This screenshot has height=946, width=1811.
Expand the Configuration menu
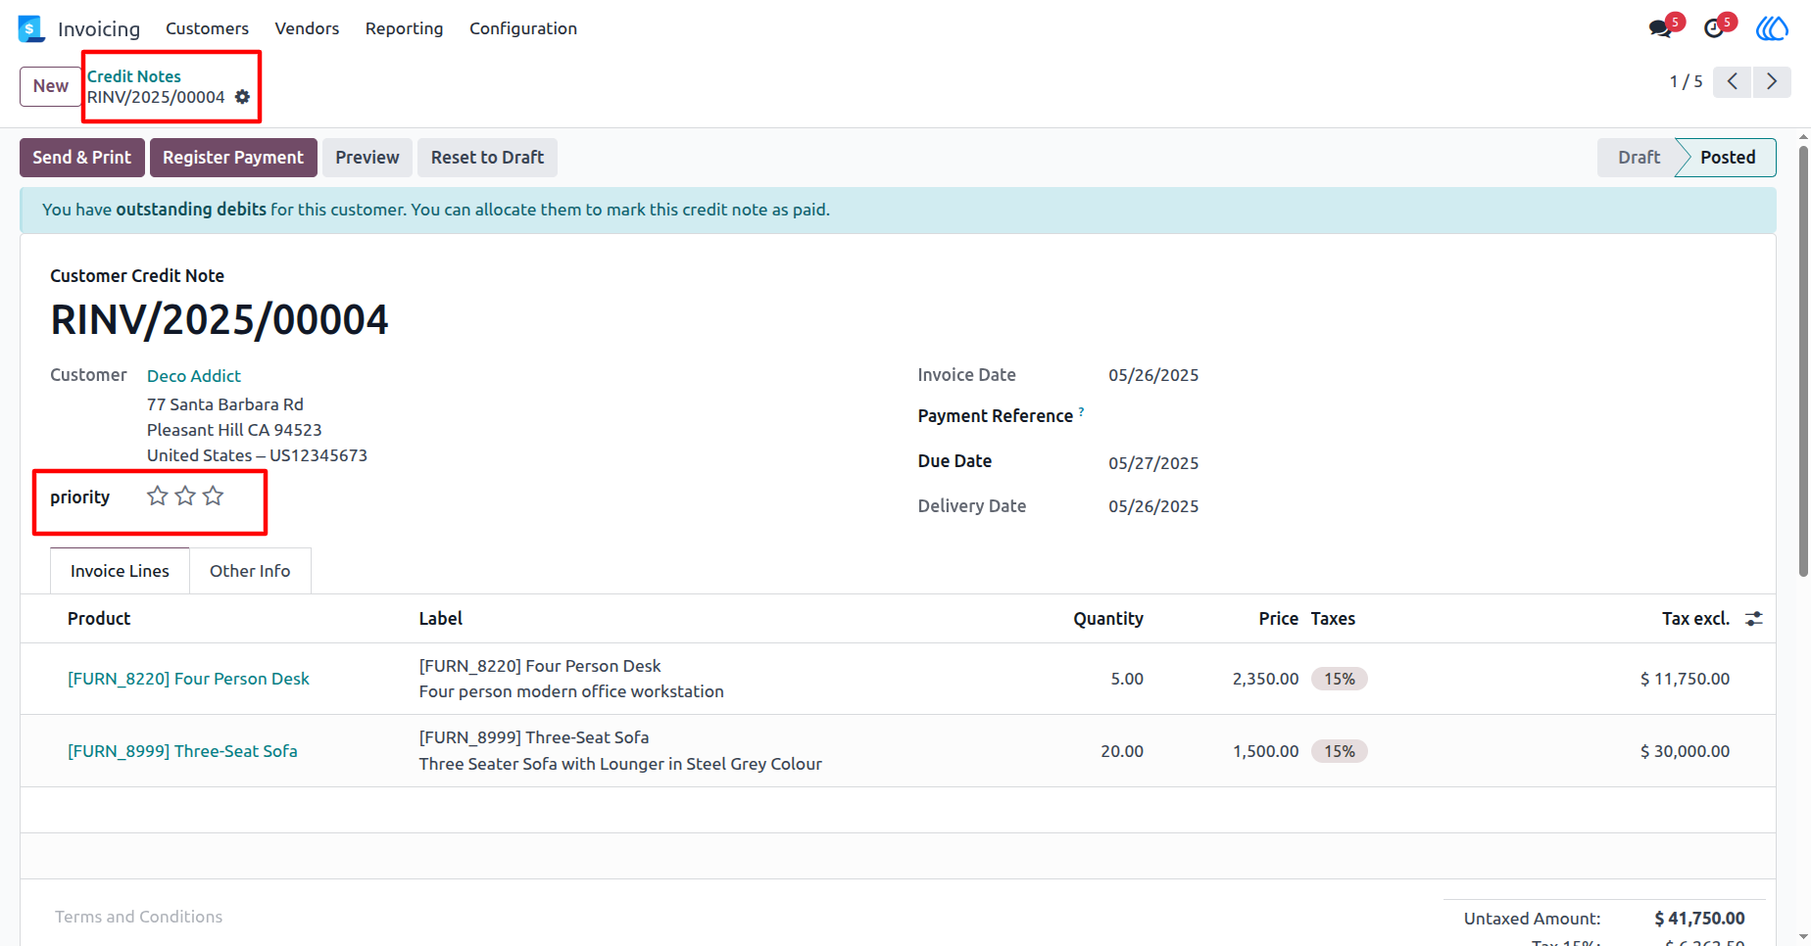point(523,28)
